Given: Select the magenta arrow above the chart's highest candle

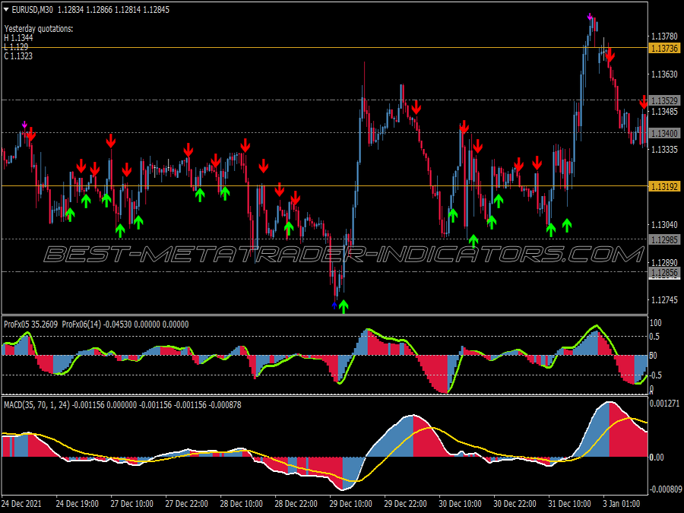Looking at the screenshot, I should pyautogui.click(x=590, y=17).
